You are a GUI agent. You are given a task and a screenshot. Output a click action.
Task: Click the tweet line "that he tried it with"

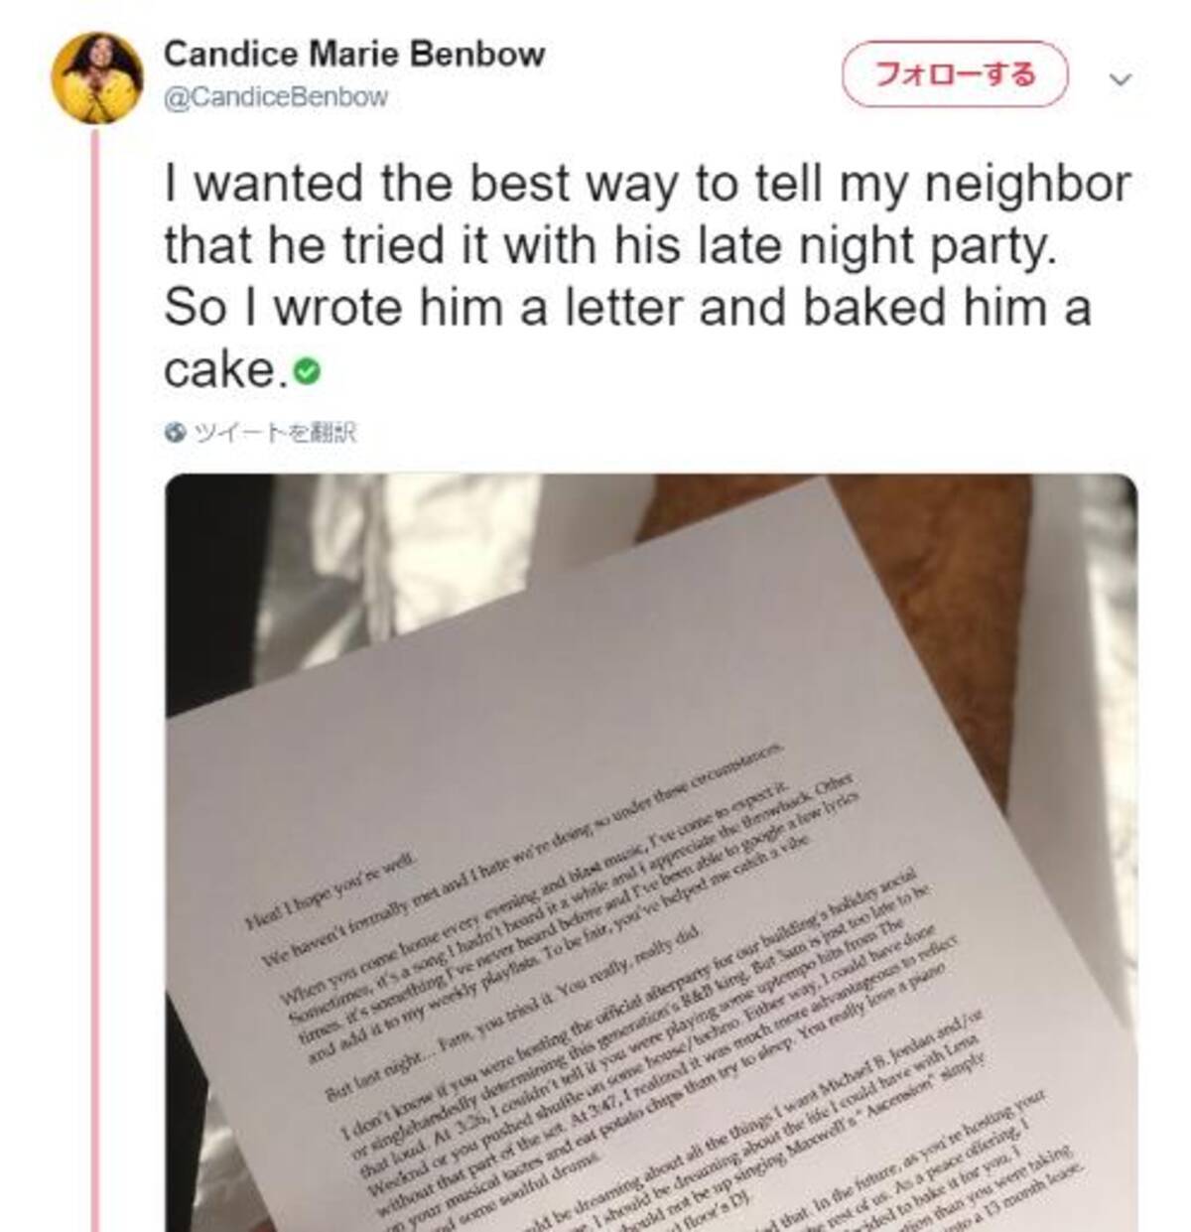pyautogui.click(x=606, y=246)
